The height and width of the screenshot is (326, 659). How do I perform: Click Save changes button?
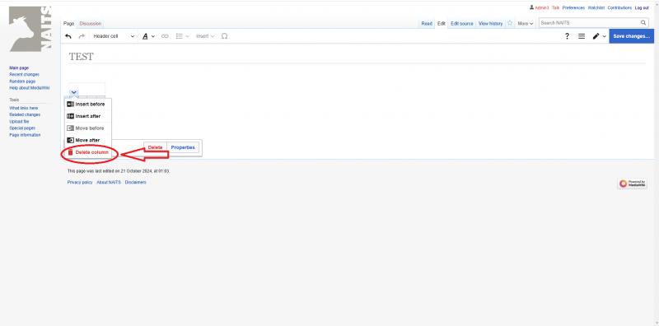point(631,36)
